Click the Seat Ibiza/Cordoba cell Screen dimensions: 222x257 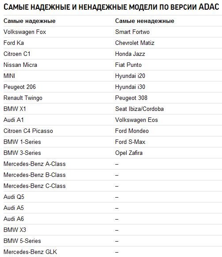coord(139,109)
